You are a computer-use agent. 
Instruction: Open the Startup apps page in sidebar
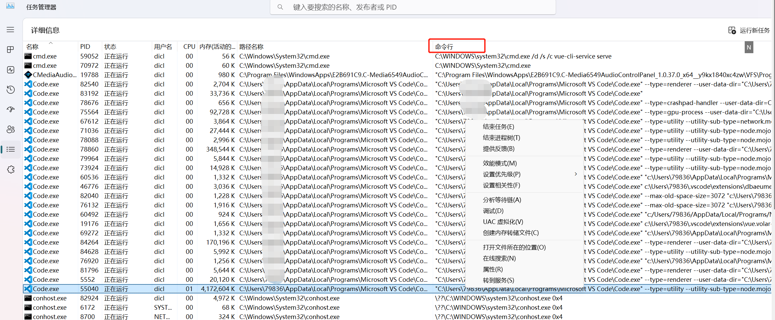point(10,109)
